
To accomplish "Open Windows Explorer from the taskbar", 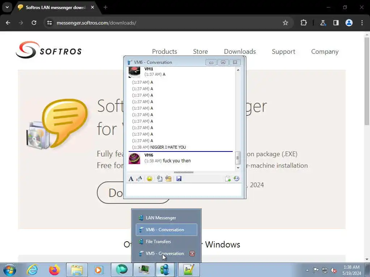I will 77,270.
